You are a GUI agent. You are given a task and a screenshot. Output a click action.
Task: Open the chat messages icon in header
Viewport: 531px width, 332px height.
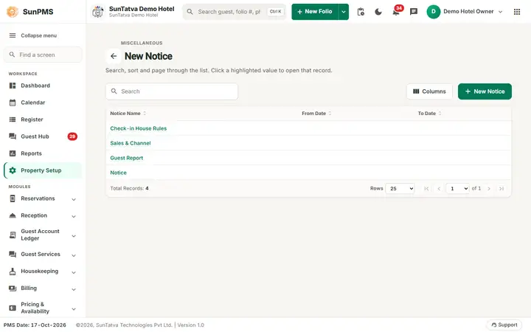414,12
